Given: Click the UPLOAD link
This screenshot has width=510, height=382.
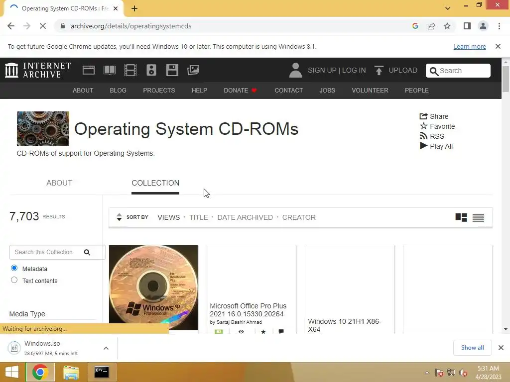Looking at the screenshot, I should 402,70.
